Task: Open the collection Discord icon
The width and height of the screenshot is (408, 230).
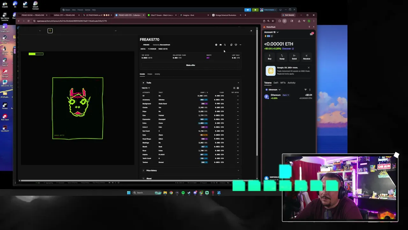Action: coord(221,45)
